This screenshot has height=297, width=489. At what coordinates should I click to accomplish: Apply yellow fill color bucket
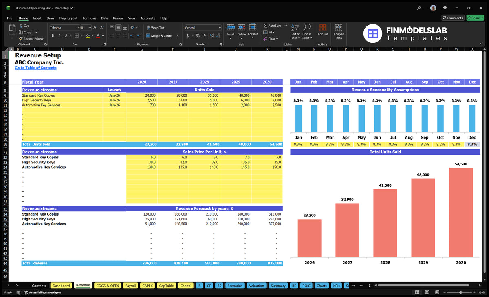88,36
